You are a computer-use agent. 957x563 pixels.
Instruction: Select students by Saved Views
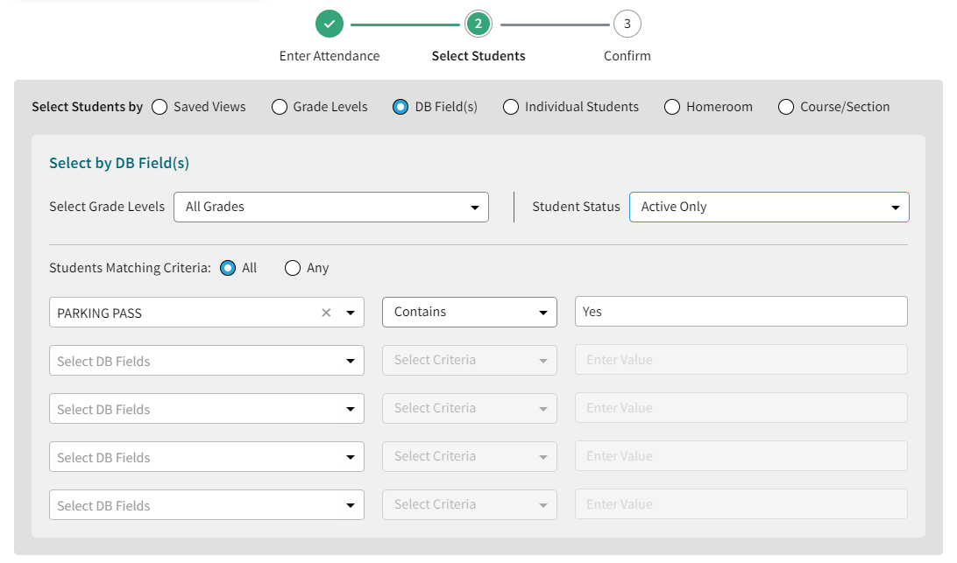click(x=159, y=107)
